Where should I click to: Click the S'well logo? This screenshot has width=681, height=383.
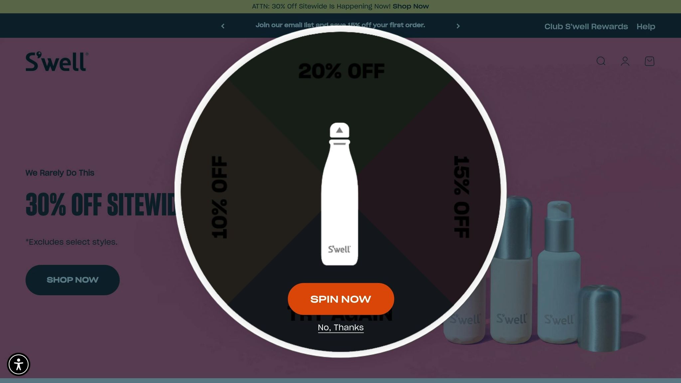click(x=57, y=62)
